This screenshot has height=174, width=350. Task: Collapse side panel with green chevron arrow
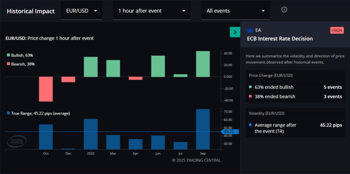pos(235,32)
